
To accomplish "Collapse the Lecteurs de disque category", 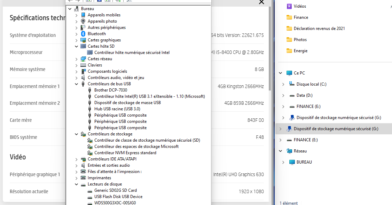I will tap(77, 184).
